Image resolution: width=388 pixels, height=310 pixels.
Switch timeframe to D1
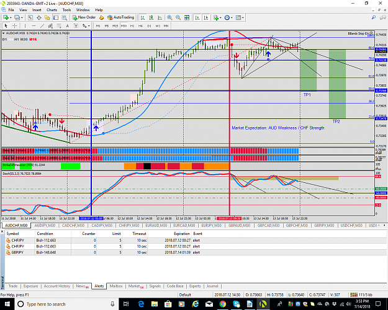pyautogui.click(x=149, y=25)
